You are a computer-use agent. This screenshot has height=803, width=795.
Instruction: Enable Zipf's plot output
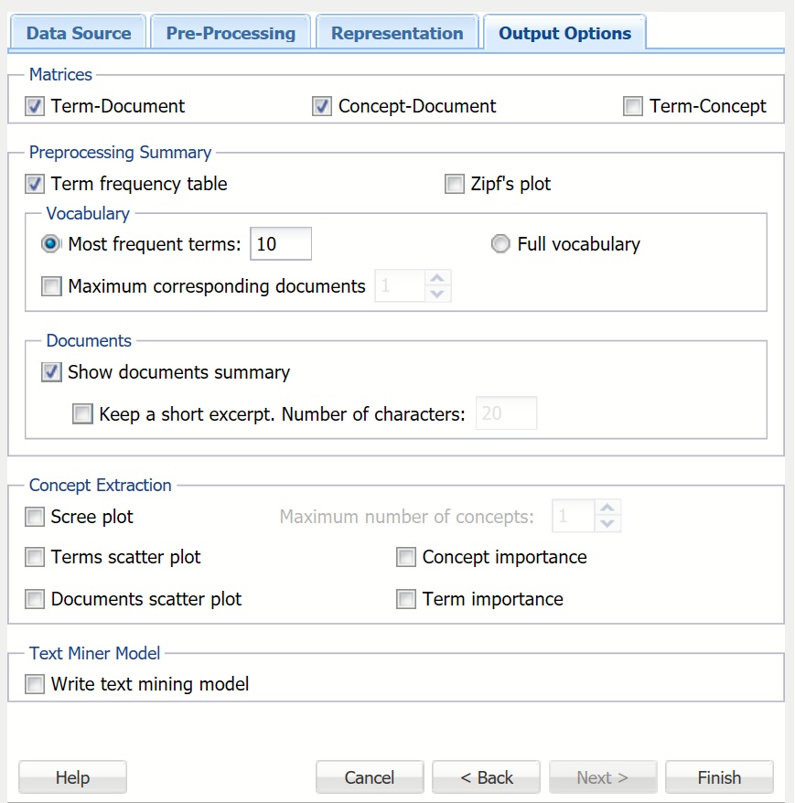point(455,184)
